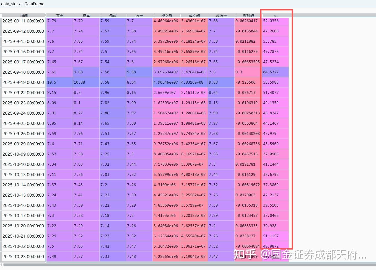Select the row index 2025-10-15 00:00:00
The width and height of the screenshot is (376, 270).
click(23, 195)
